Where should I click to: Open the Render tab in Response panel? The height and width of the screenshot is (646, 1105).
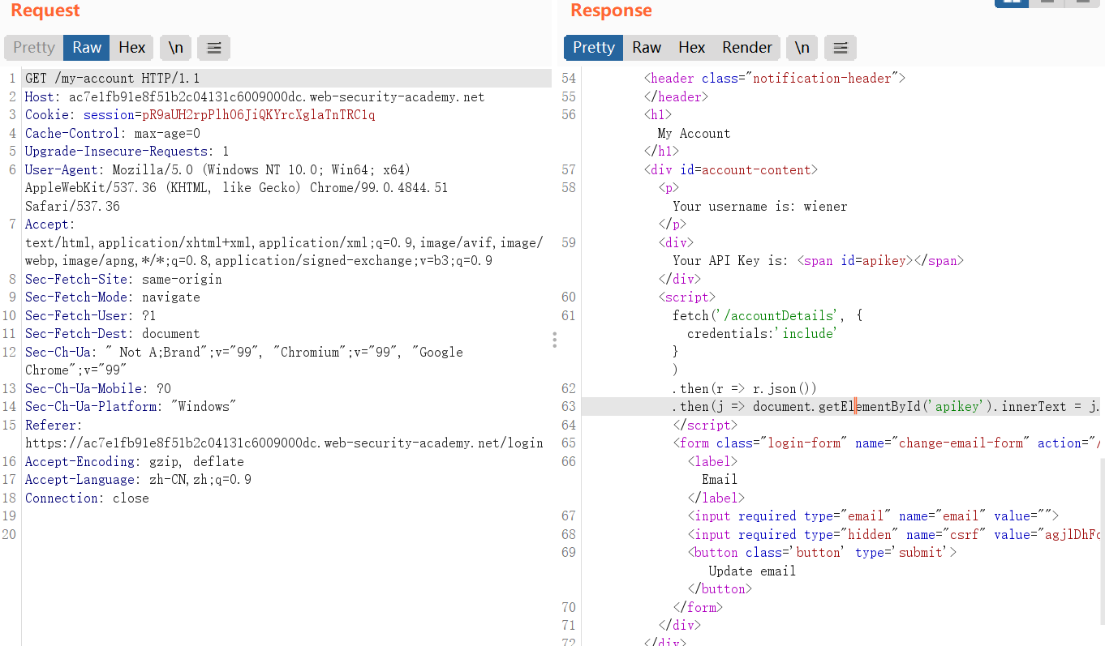point(747,48)
